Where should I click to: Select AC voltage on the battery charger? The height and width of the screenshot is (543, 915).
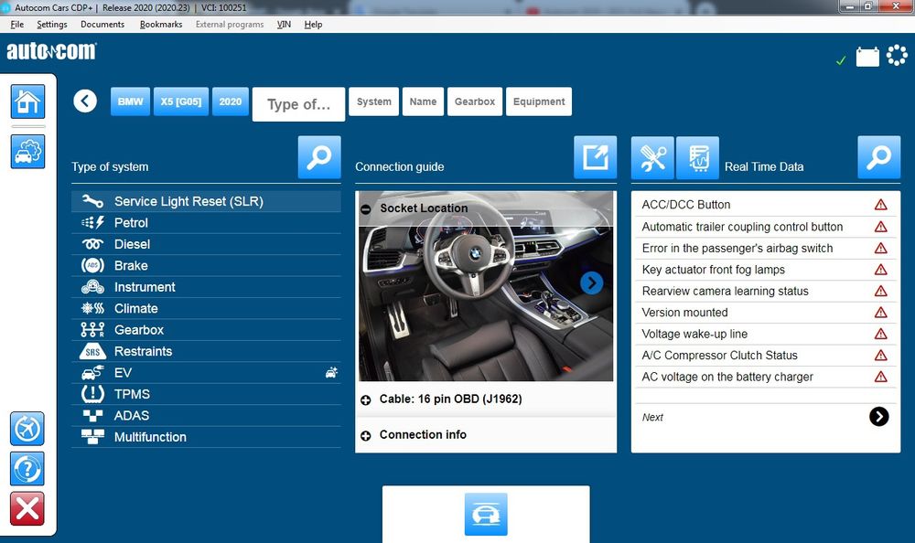766,377
